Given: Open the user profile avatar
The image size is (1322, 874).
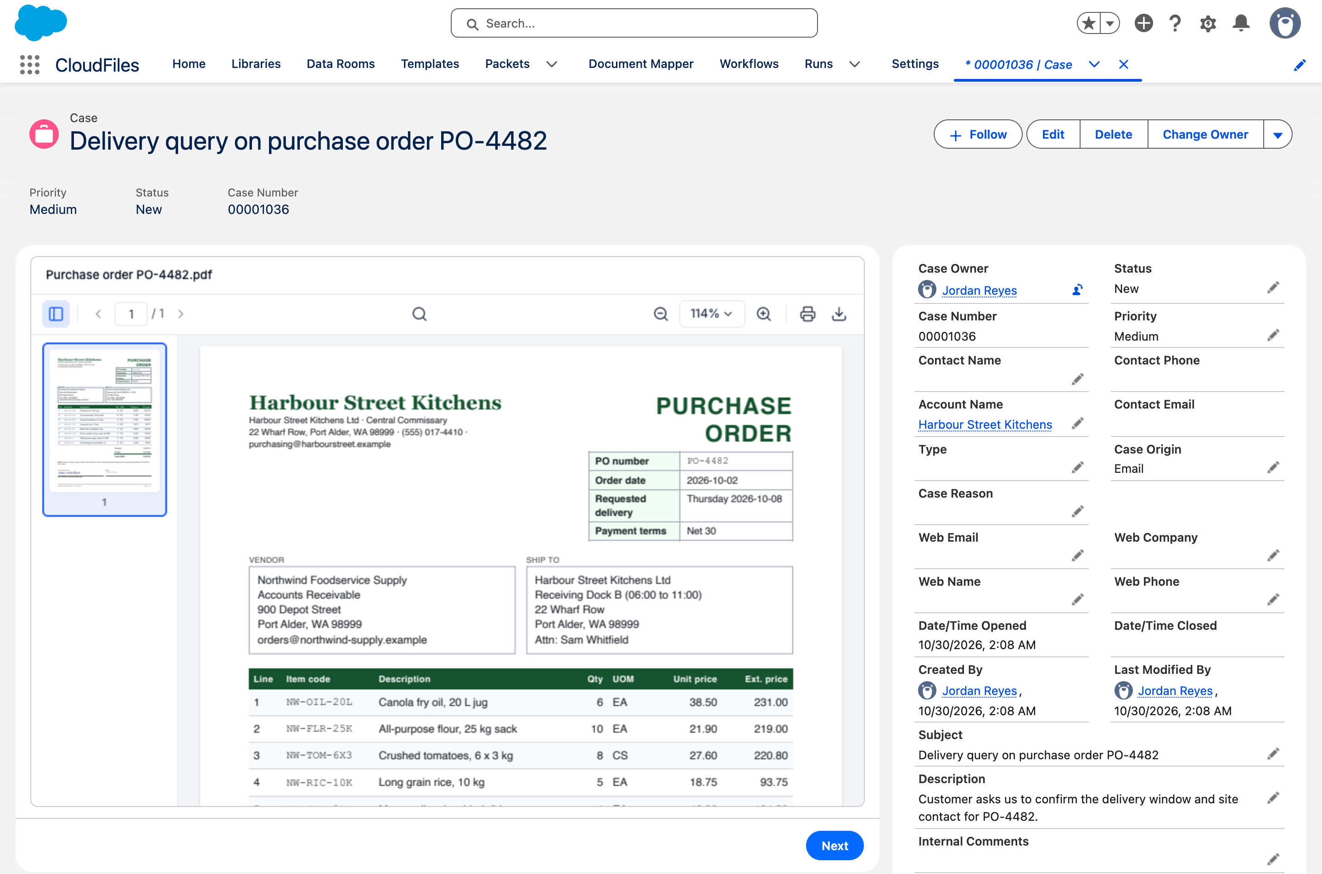Looking at the screenshot, I should (x=1285, y=23).
